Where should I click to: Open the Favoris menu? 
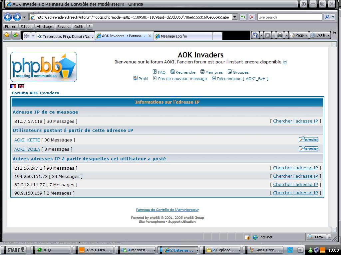pyautogui.click(x=63, y=27)
